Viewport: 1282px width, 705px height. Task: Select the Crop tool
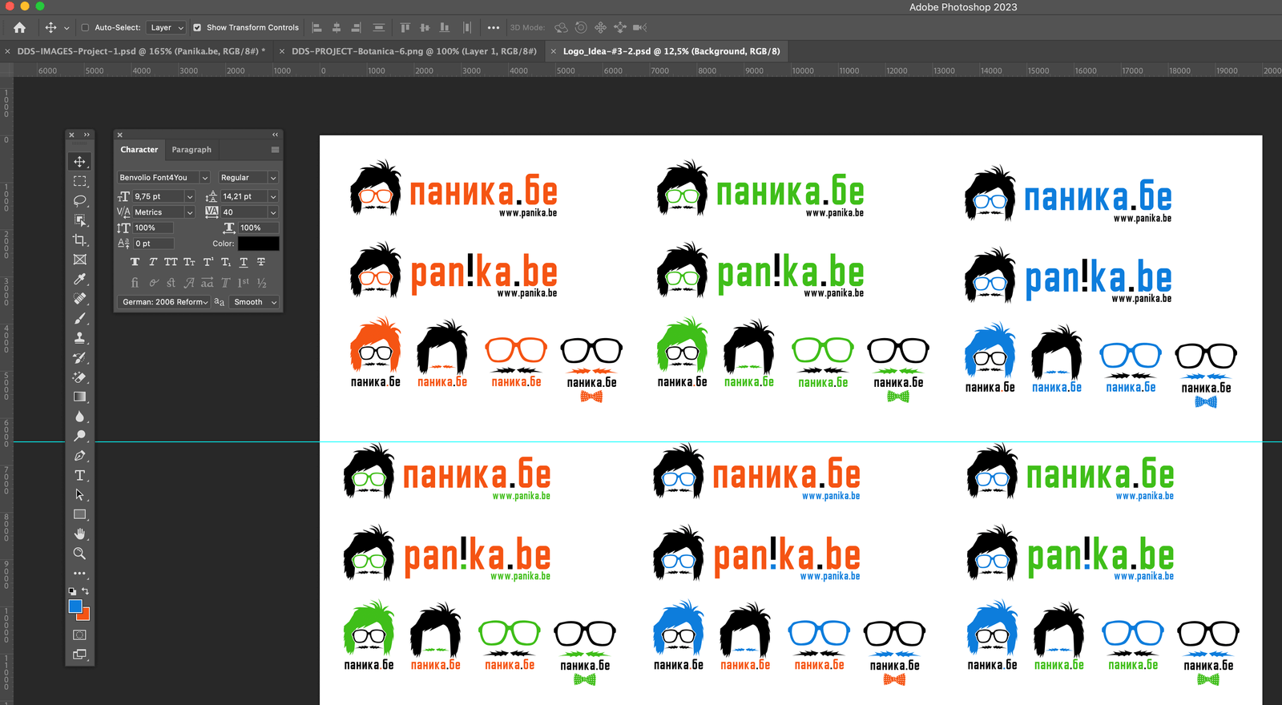point(79,240)
